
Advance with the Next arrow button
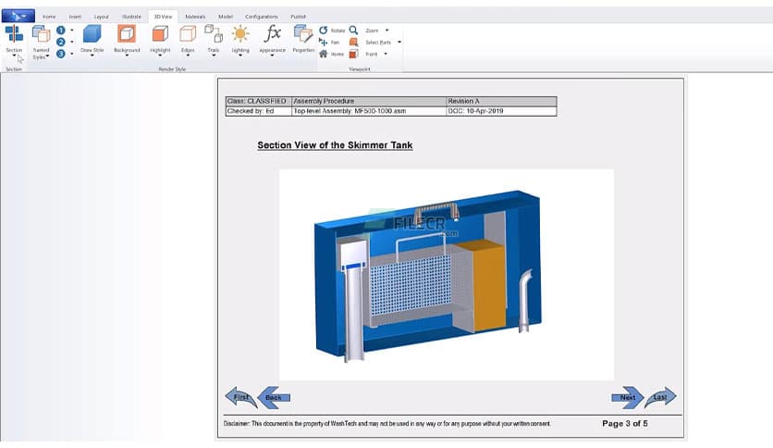627,398
